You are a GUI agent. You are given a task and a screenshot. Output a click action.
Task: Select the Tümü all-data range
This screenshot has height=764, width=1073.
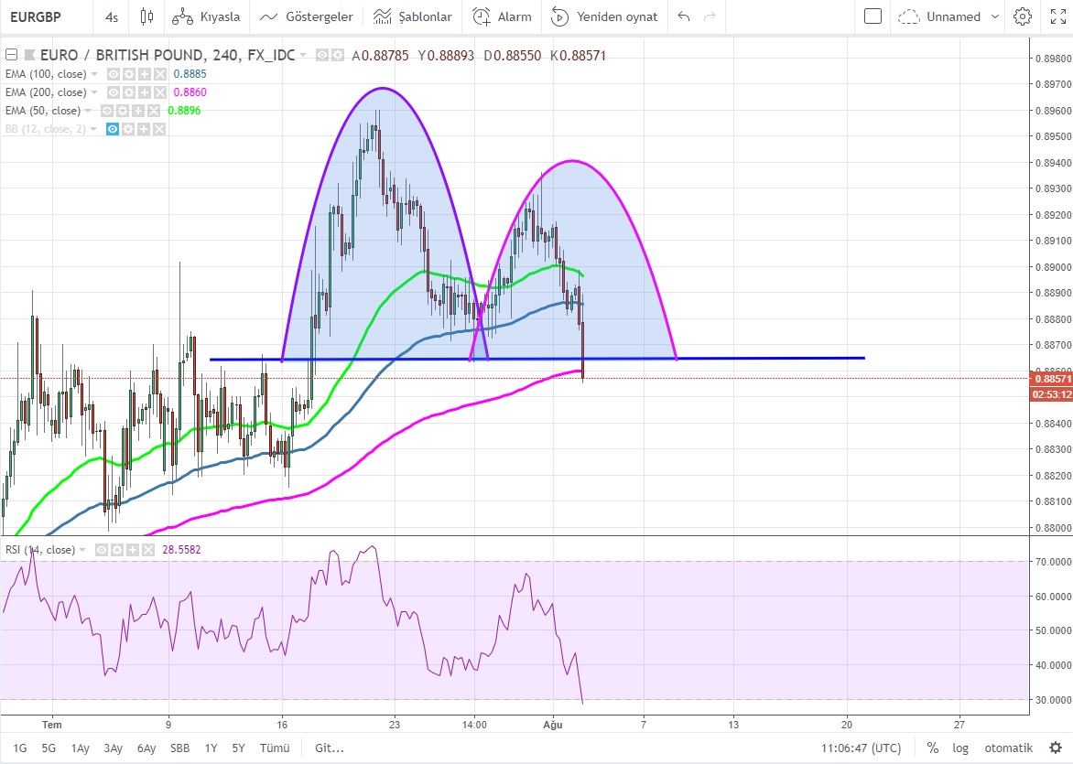tap(275, 748)
